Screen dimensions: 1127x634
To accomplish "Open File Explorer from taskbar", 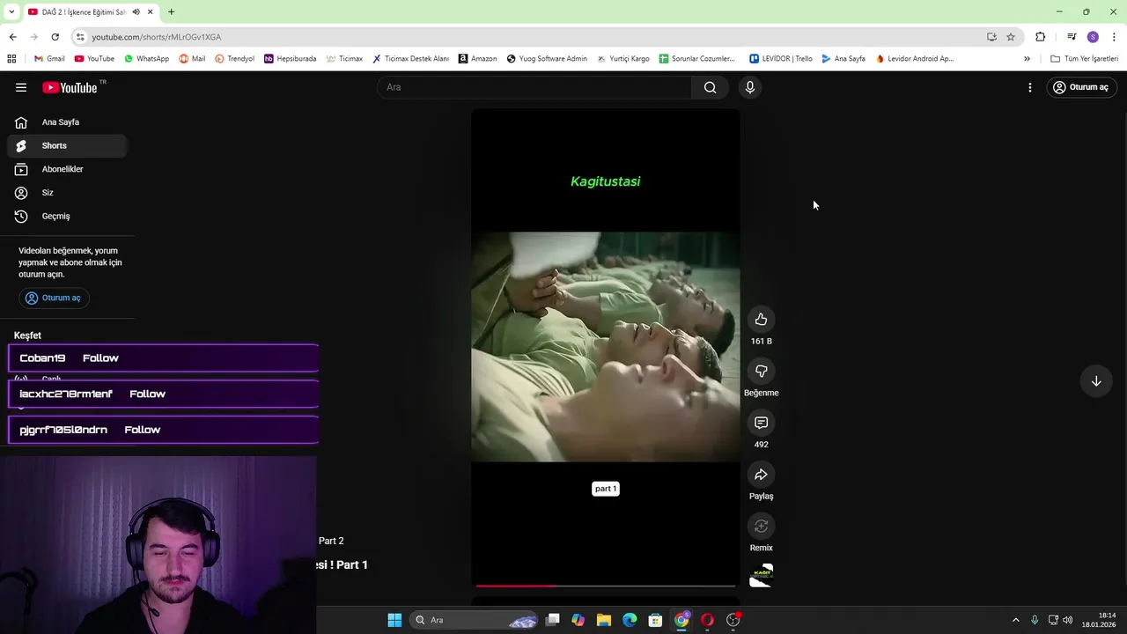I will pyautogui.click(x=603, y=620).
